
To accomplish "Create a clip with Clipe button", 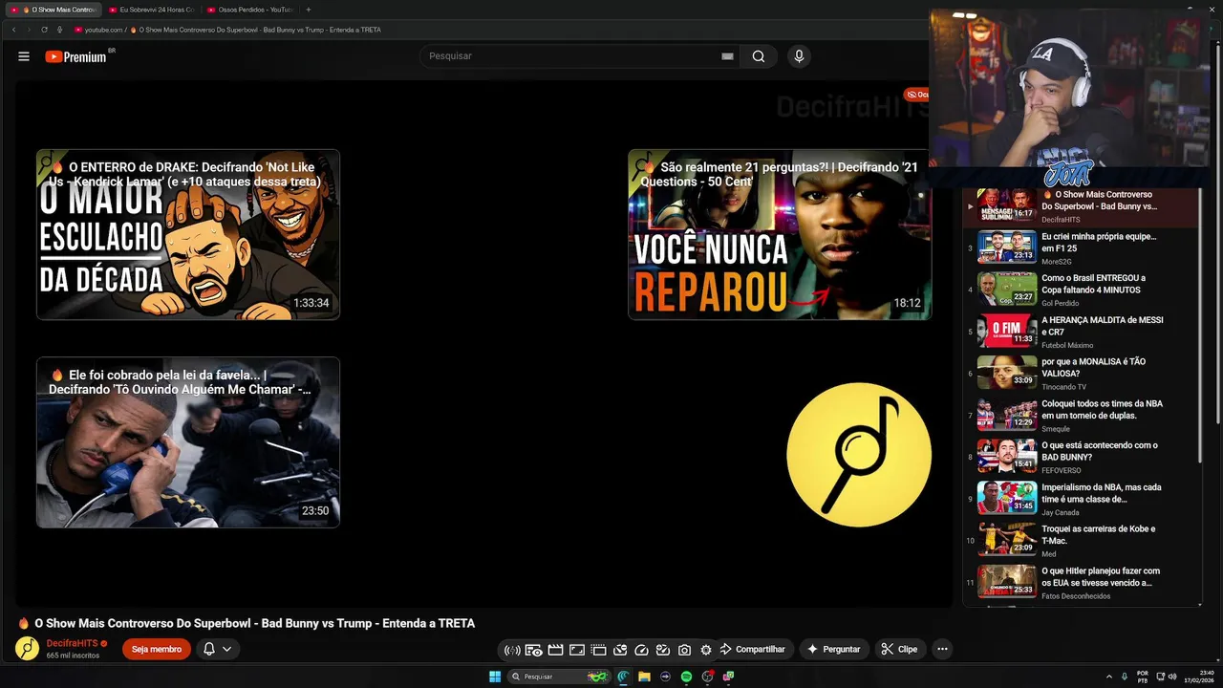I will [x=899, y=649].
